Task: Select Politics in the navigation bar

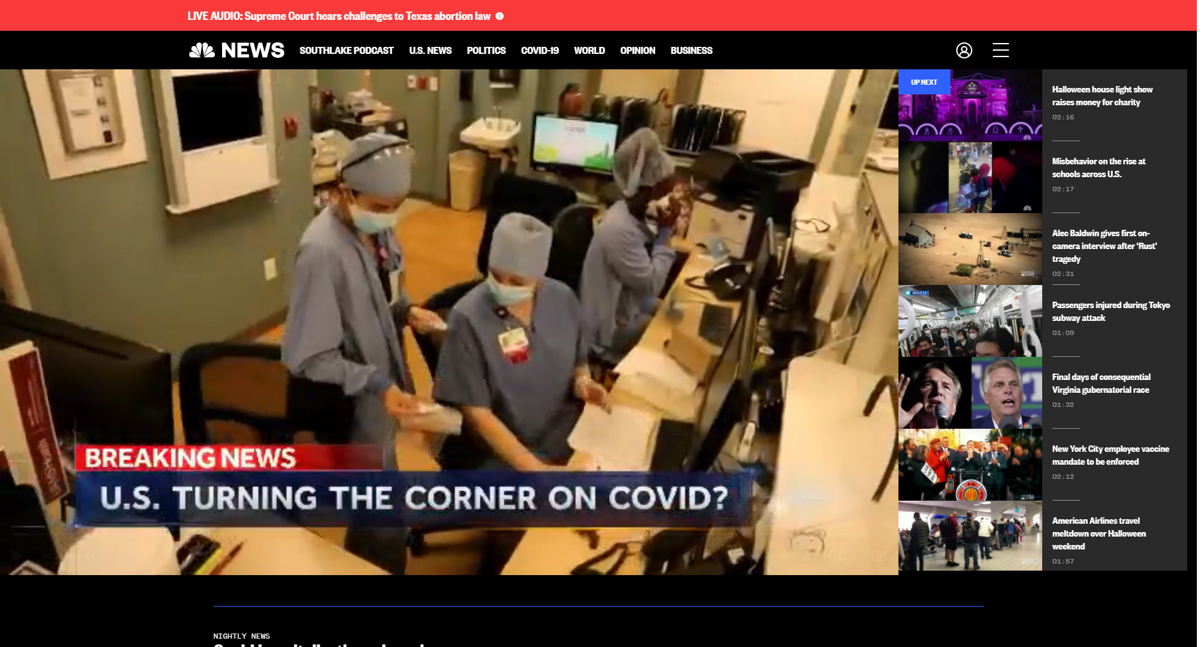Action: [x=486, y=50]
